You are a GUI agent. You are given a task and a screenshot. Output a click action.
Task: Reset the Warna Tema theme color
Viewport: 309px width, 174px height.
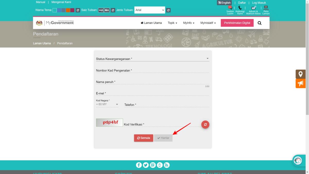pyautogui.click(x=78, y=10)
